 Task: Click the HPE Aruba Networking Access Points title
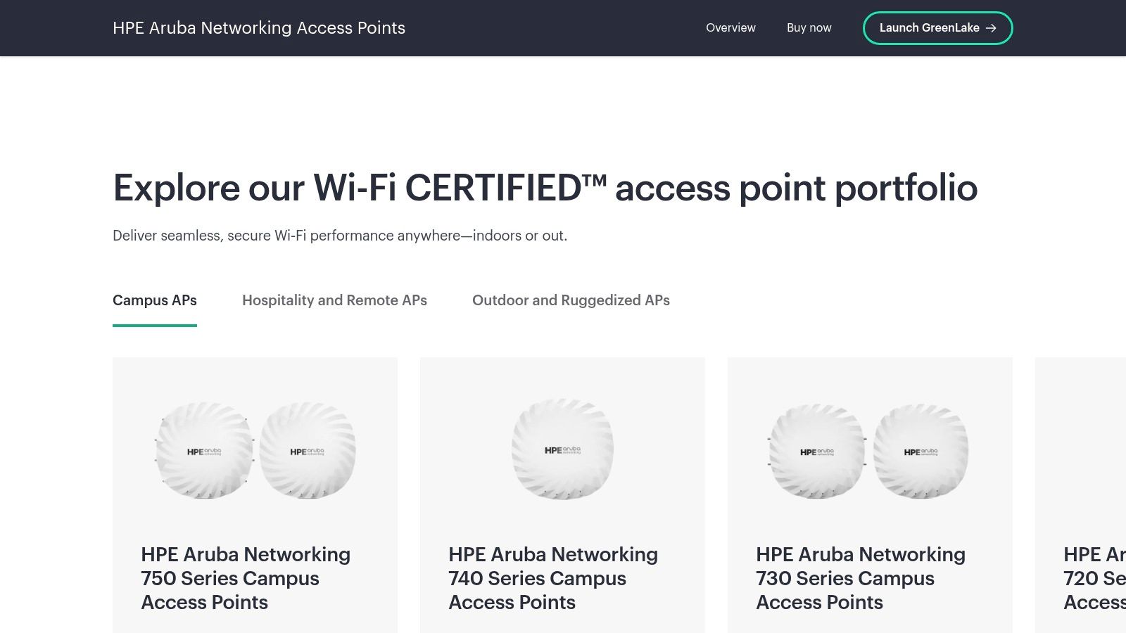[x=259, y=28]
